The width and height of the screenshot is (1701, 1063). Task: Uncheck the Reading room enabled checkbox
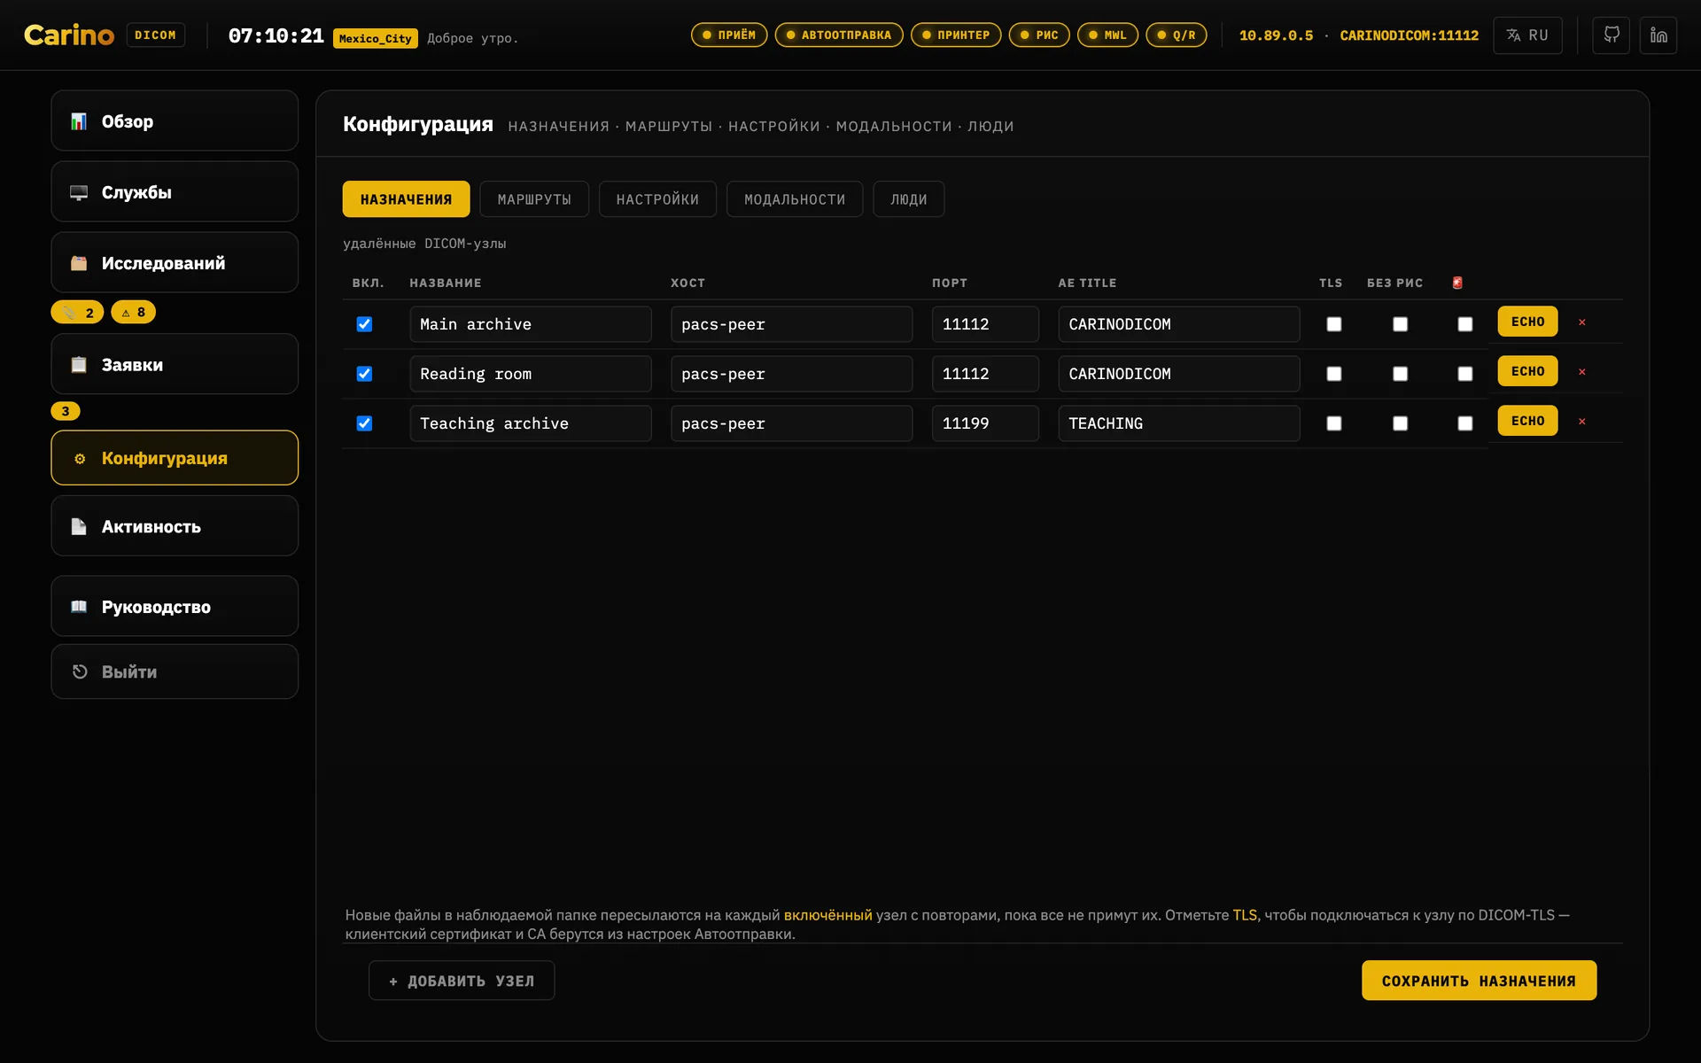[x=364, y=374]
